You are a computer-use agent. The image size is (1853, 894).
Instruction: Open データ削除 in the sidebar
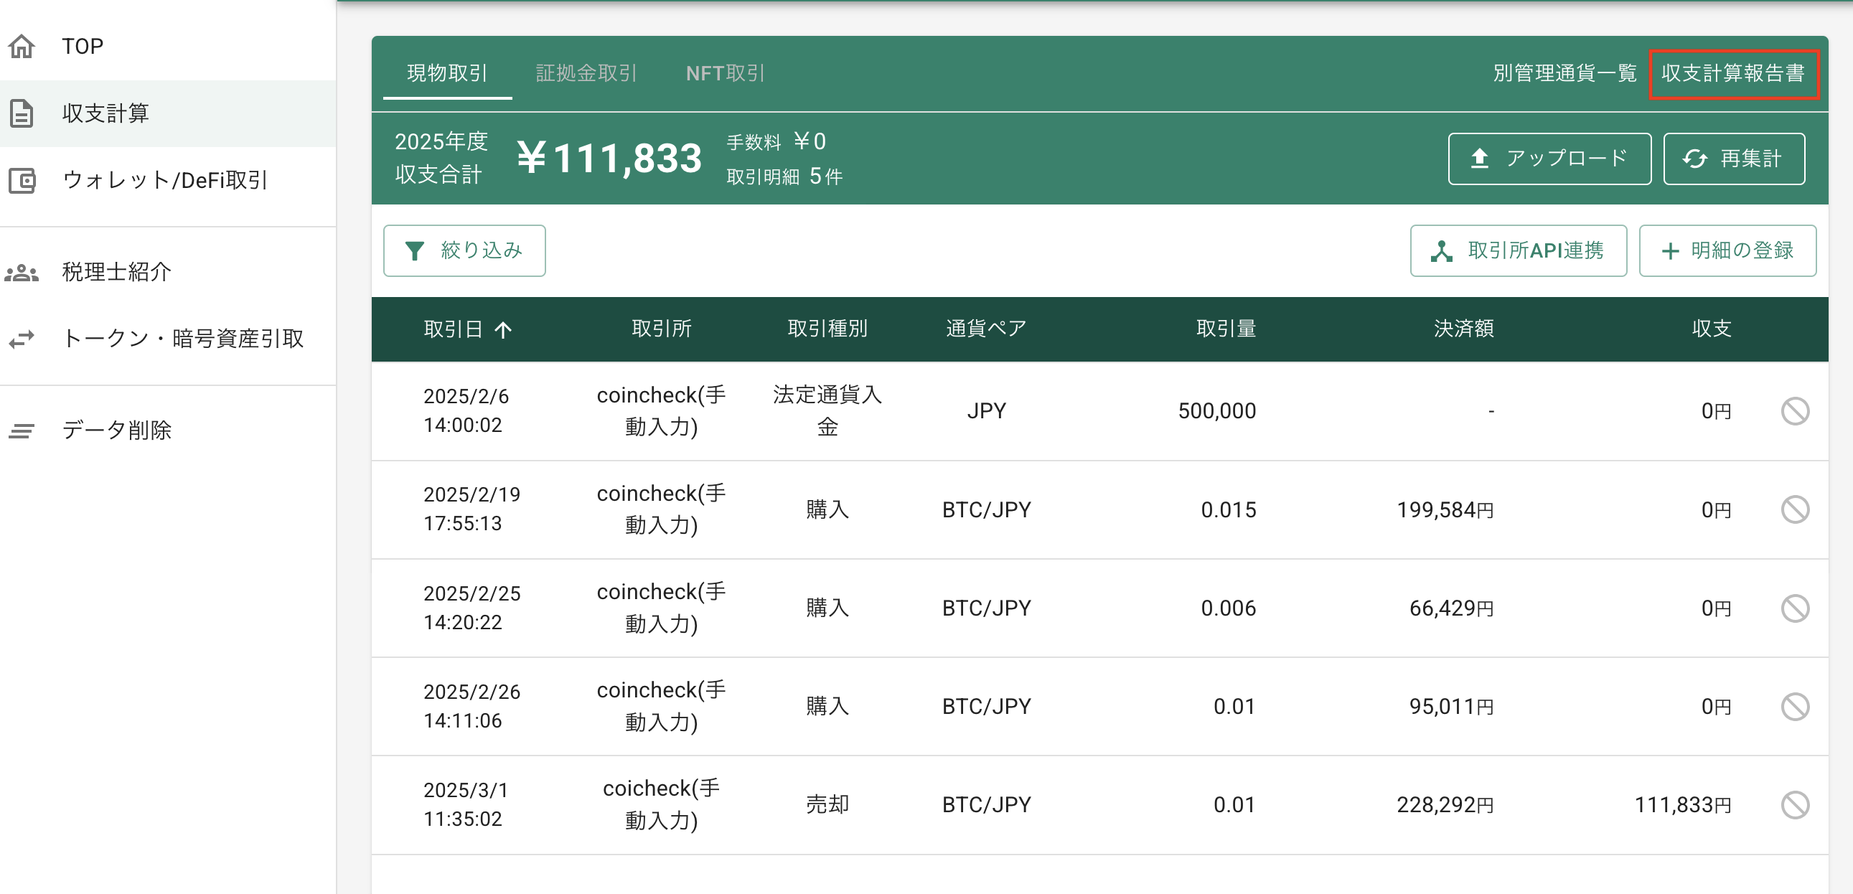pyautogui.click(x=169, y=430)
